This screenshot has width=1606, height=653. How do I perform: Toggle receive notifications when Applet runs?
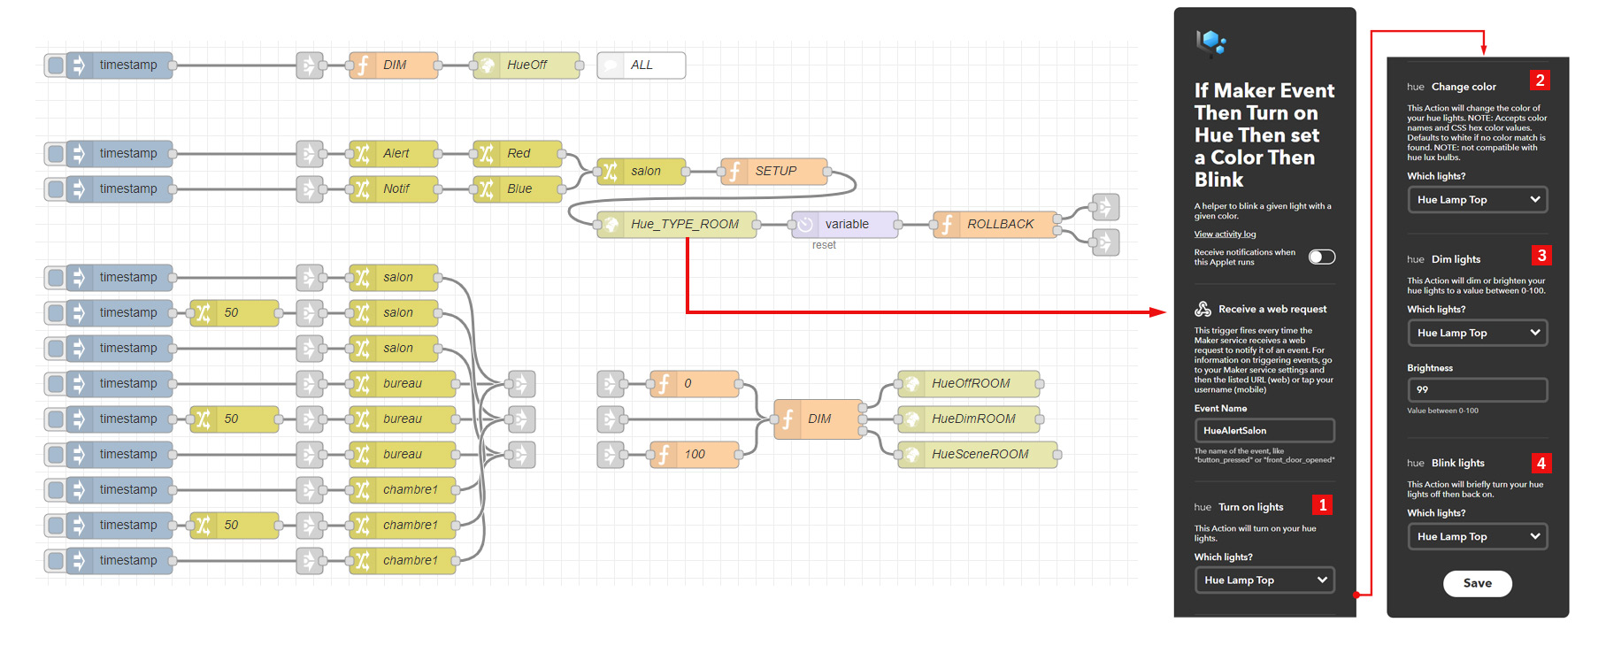tap(1321, 257)
